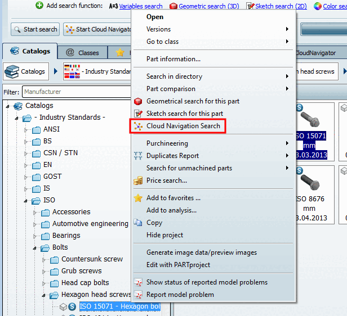Image resolution: width=347 pixels, height=316 pixels.
Task: Expand Search for unmachined parts submenu arrow
Action: pyautogui.click(x=287, y=168)
